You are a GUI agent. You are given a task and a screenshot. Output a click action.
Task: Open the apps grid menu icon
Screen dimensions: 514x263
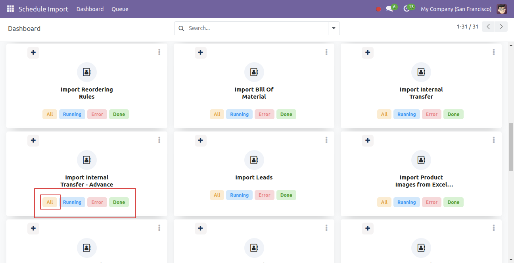tap(10, 9)
